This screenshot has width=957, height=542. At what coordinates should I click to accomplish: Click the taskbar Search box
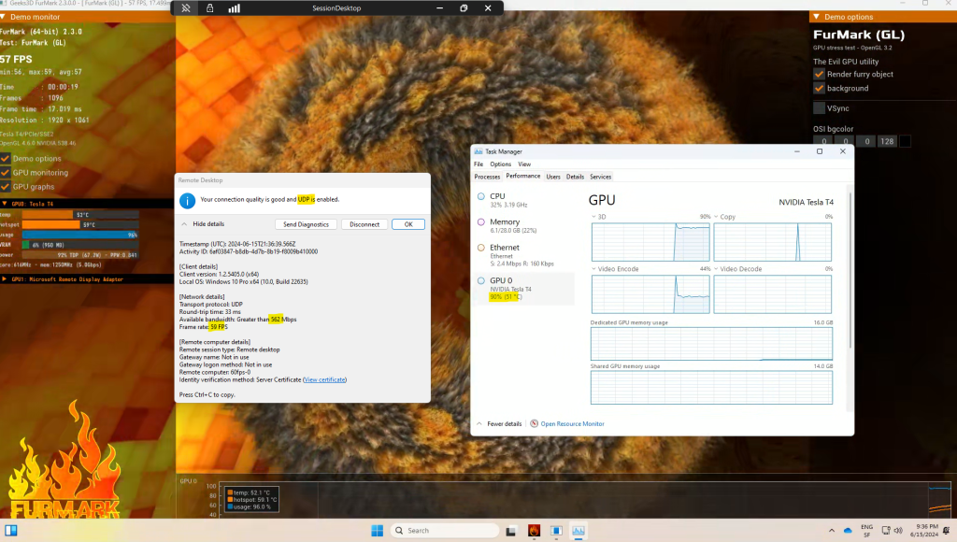pyautogui.click(x=445, y=531)
